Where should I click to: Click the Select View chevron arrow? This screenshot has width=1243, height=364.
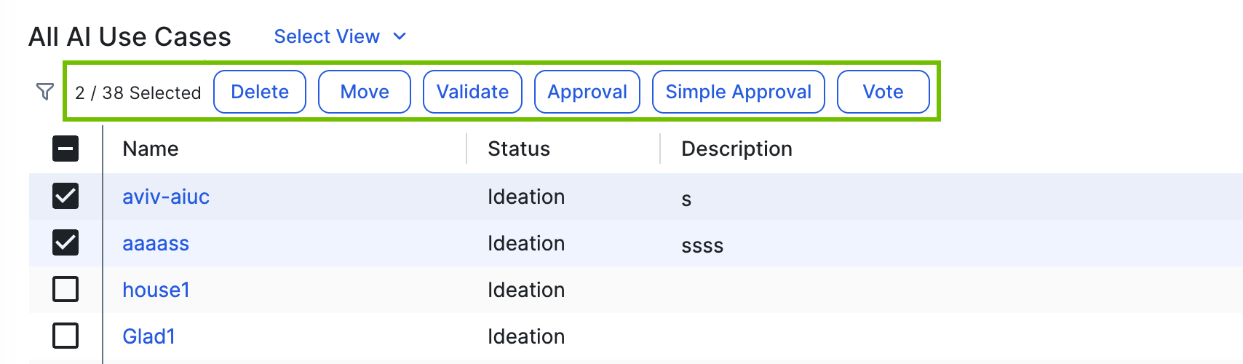pos(400,36)
